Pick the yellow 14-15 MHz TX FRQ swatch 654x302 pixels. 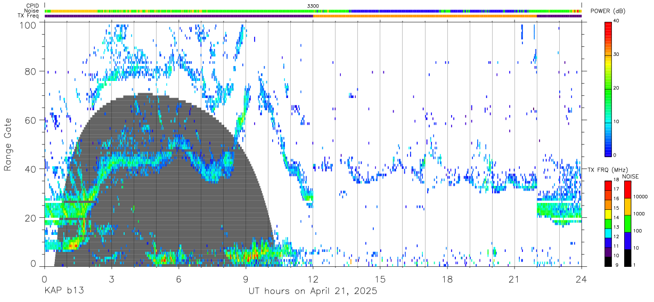pyautogui.click(x=608, y=214)
